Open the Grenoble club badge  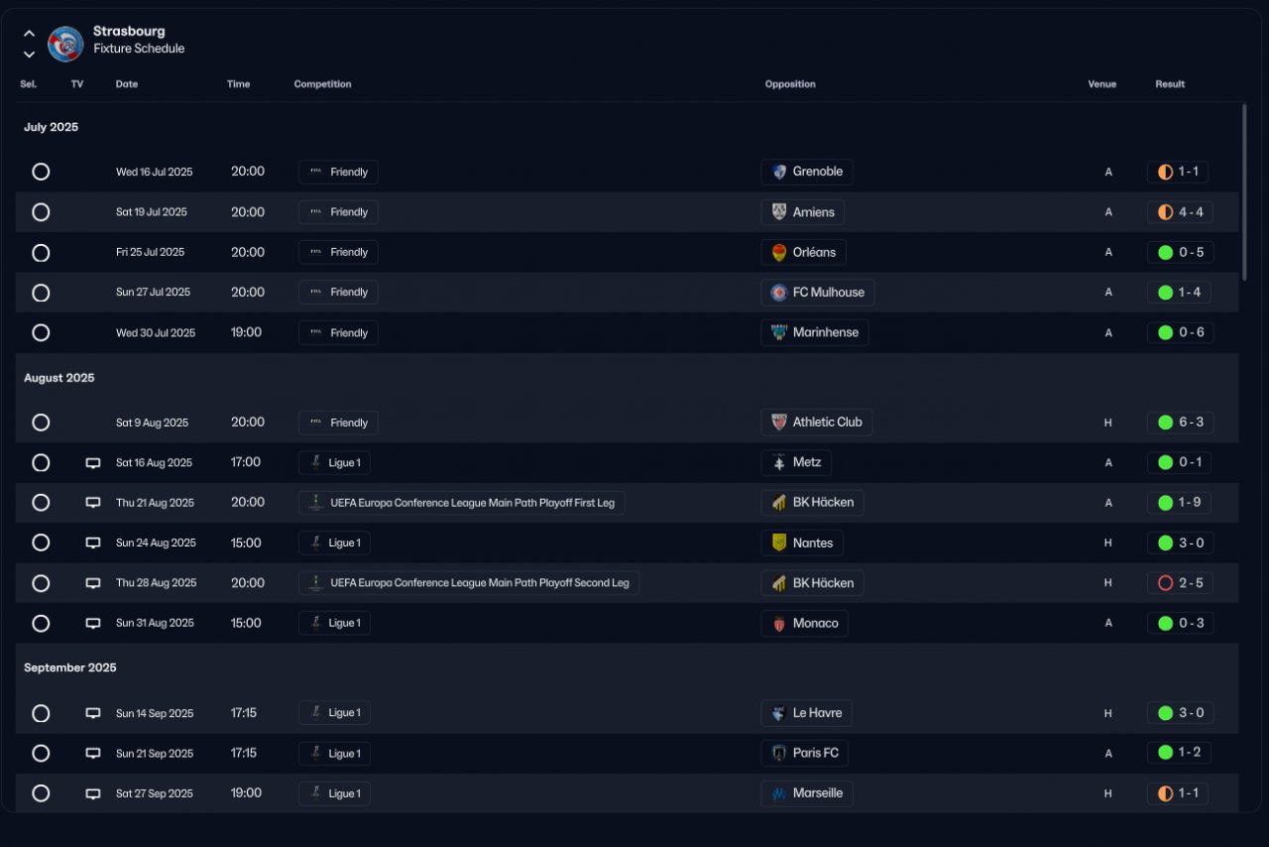tap(779, 172)
